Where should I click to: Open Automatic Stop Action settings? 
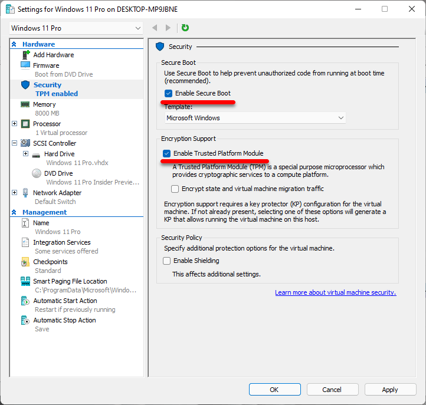tap(64, 320)
